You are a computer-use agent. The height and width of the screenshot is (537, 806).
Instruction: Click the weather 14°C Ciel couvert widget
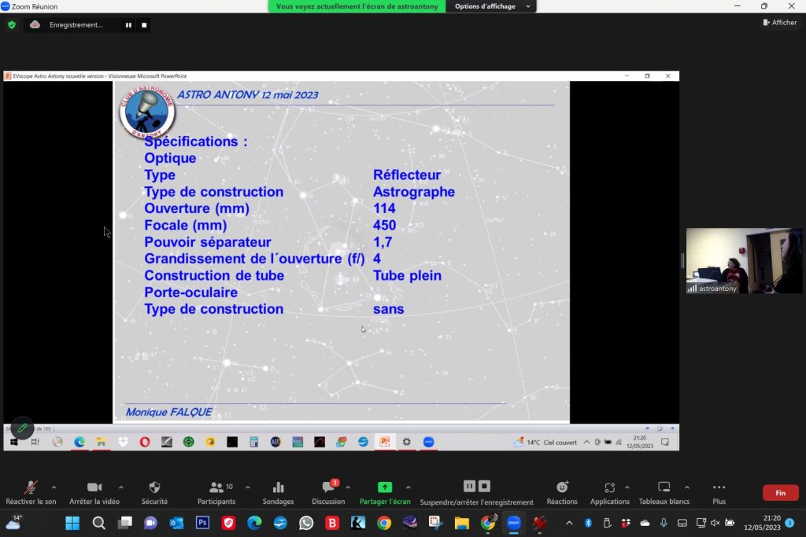[545, 442]
